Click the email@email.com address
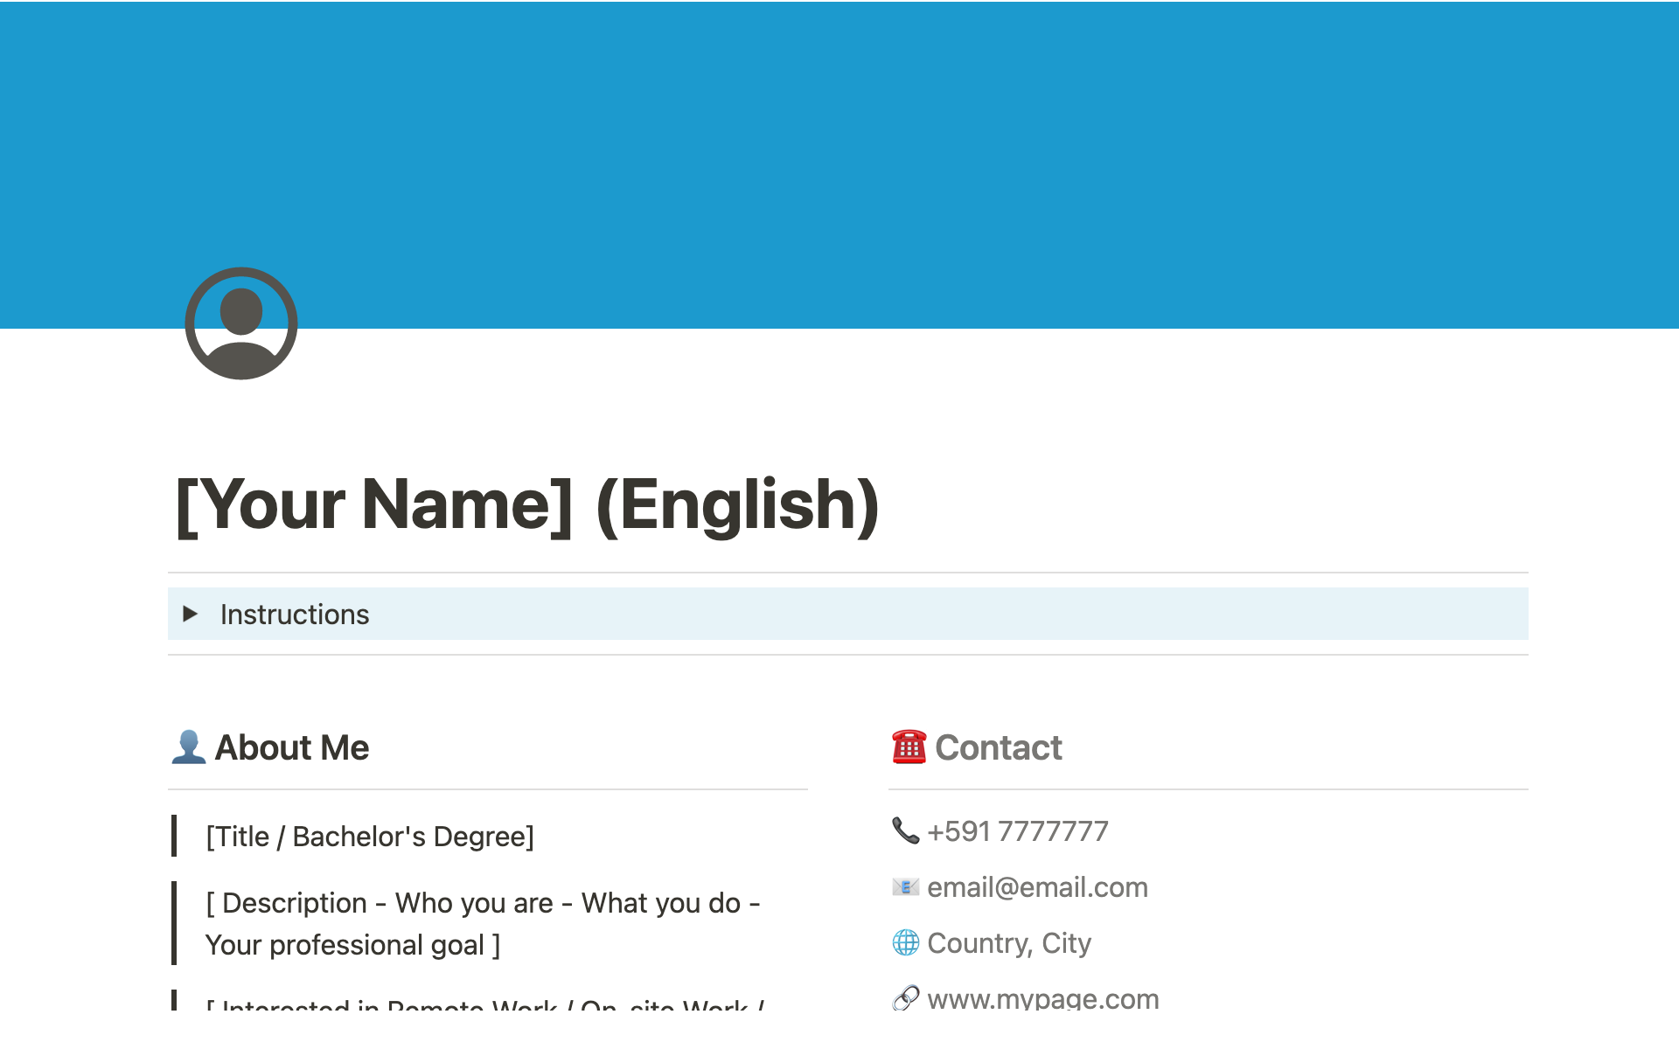Image resolution: width=1679 pixels, height=1049 pixels. (x=1037, y=887)
